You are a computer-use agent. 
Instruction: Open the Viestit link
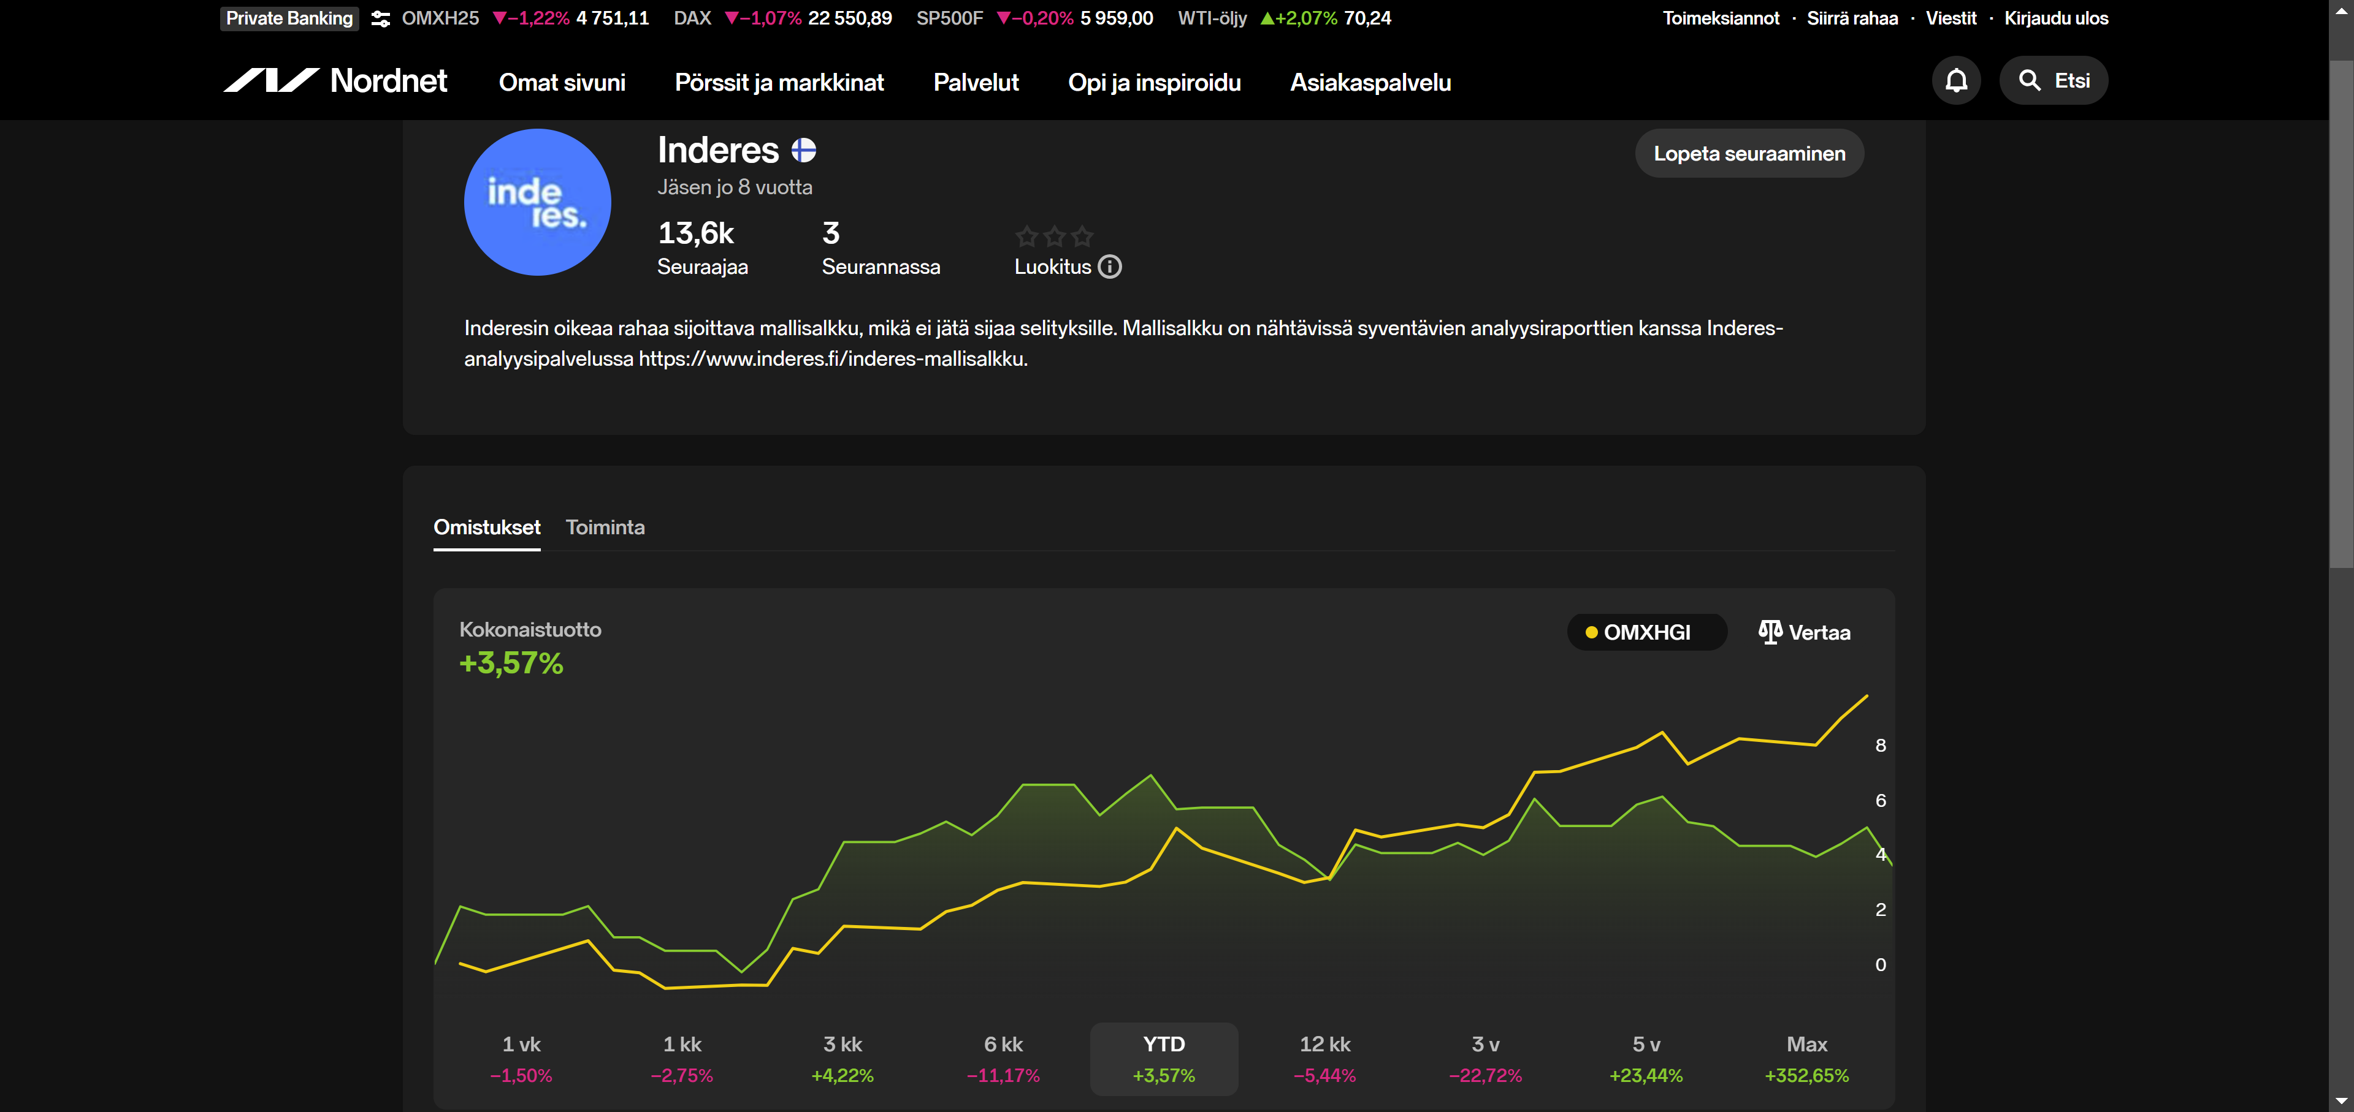point(1950,18)
